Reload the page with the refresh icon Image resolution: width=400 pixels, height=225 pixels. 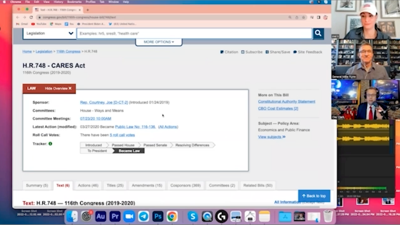(31, 17)
